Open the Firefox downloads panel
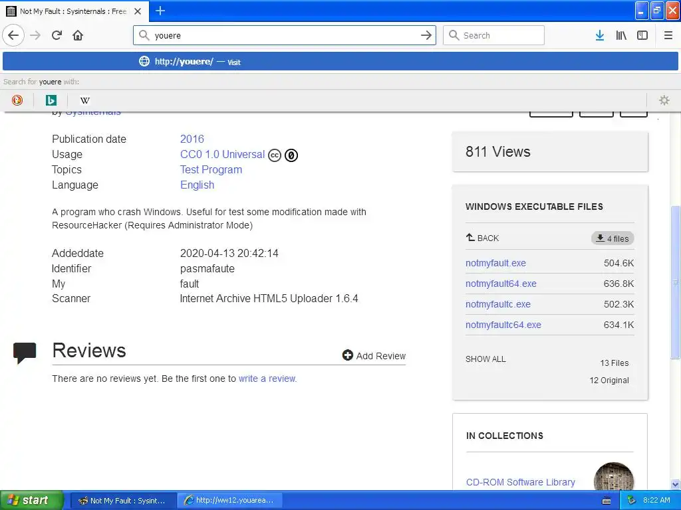The image size is (681, 510). pos(600,35)
